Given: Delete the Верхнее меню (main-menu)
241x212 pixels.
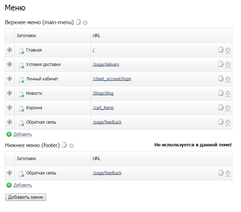Looking at the screenshot, I should 85,23.
